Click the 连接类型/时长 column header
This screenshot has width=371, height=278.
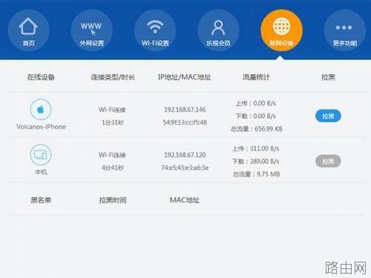point(113,77)
